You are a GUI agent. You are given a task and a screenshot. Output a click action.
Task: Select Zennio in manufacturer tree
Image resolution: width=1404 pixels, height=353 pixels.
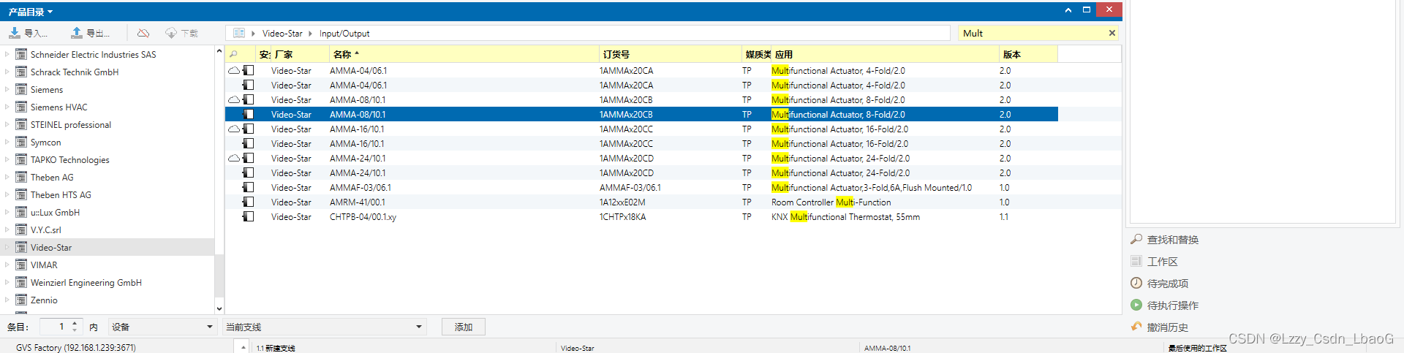pos(44,300)
